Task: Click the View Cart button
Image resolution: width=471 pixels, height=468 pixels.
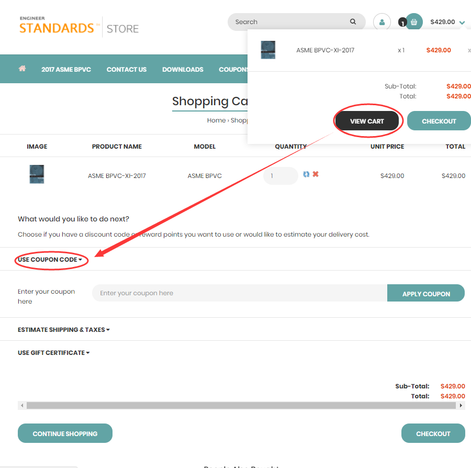Action: [x=367, y=121]
